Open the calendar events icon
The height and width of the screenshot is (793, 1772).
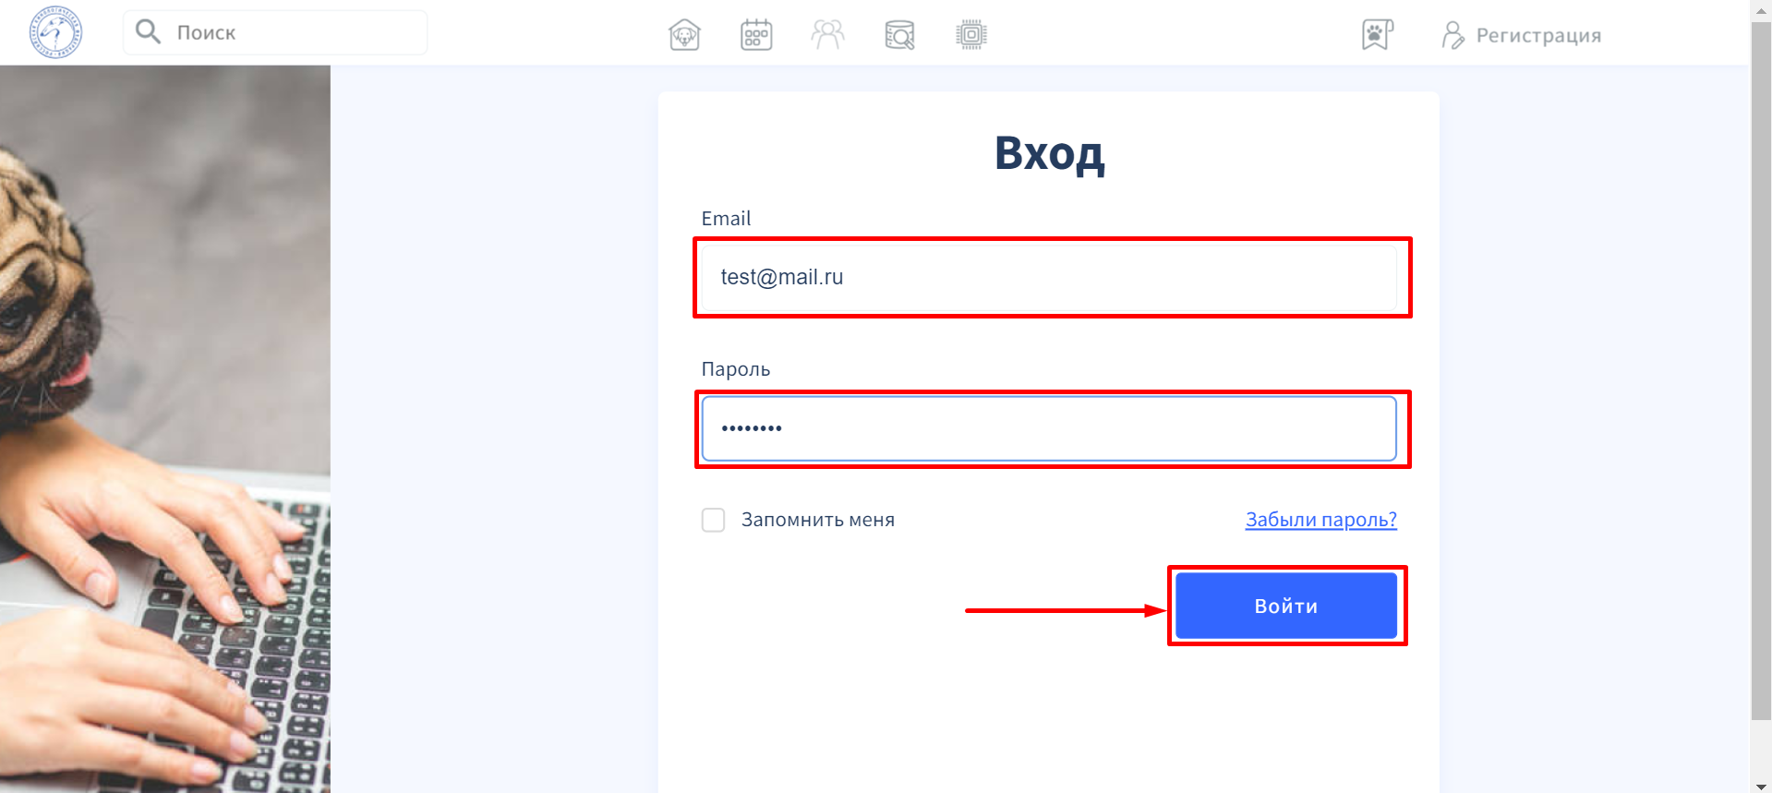(756, 35)
